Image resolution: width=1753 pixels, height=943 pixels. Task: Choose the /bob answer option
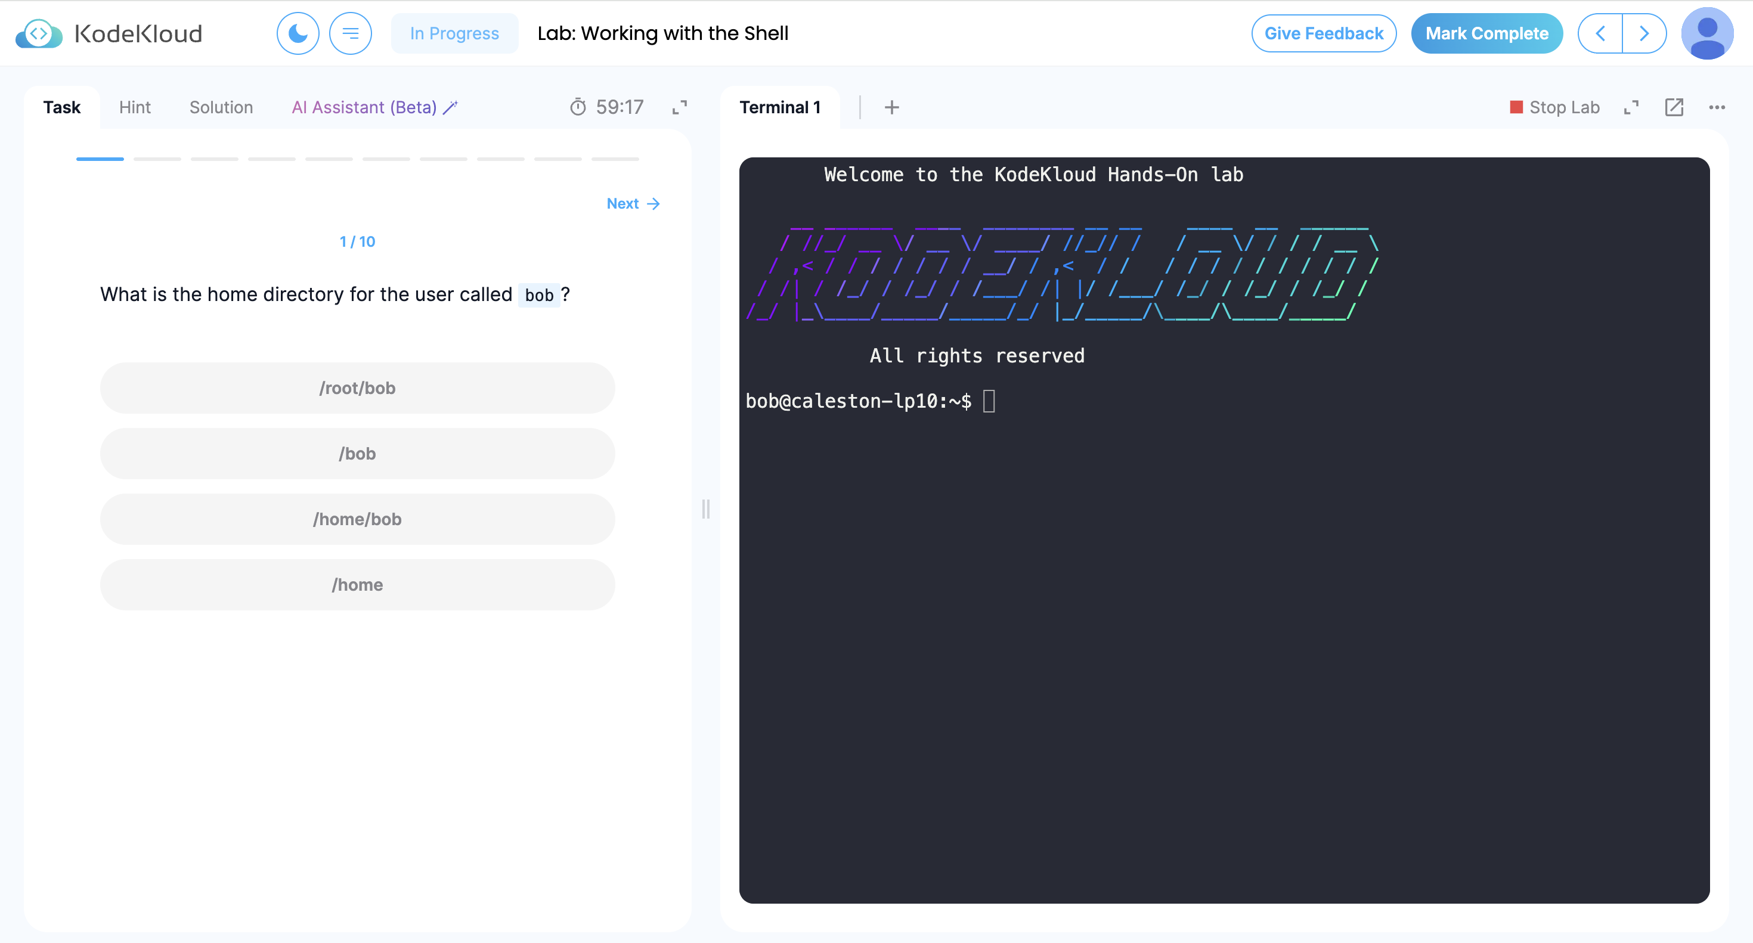coord(357,454)
